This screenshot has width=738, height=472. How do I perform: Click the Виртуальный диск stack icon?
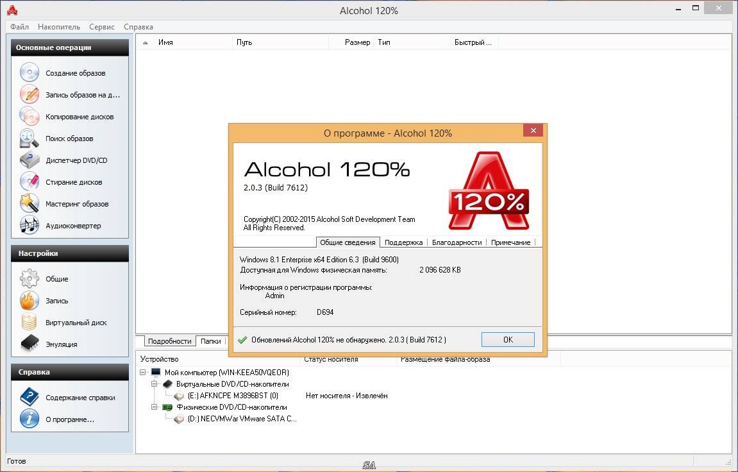[29, 323]
